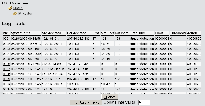Viewport: 205px width, 106px height.
Task: View log entry 0005 details
Action: tap(6, 59)
